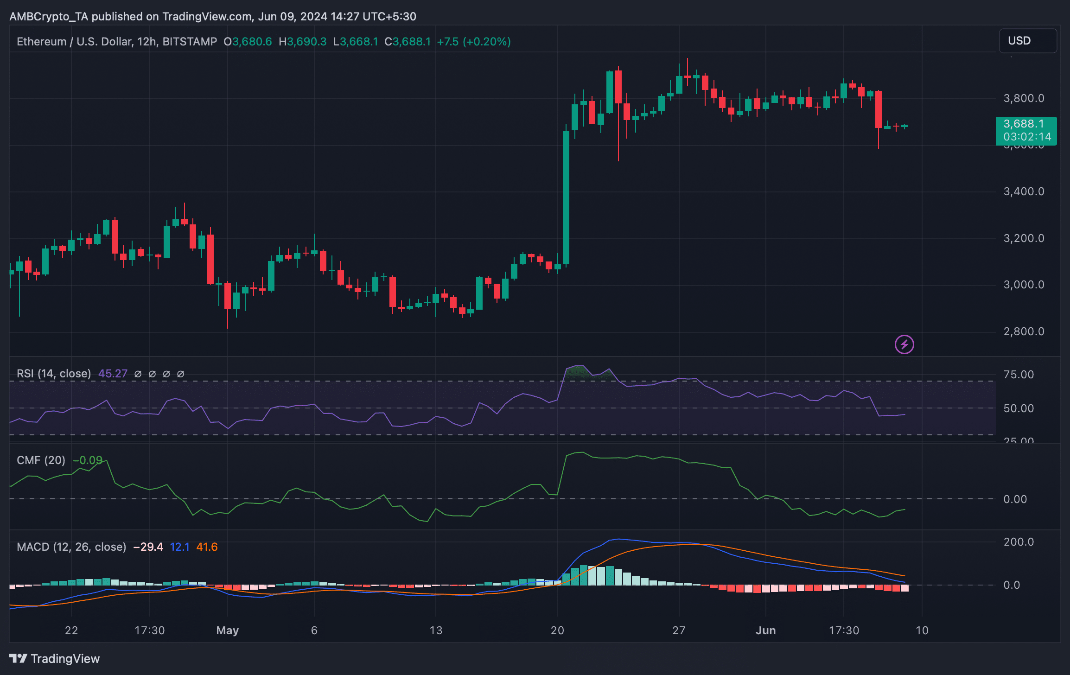This screenshot has width=1070, height=675.
Task: Click the 20 date label on time axis
Action: (x=557, y=630)
